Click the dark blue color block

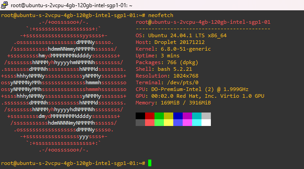coord(178,116)
